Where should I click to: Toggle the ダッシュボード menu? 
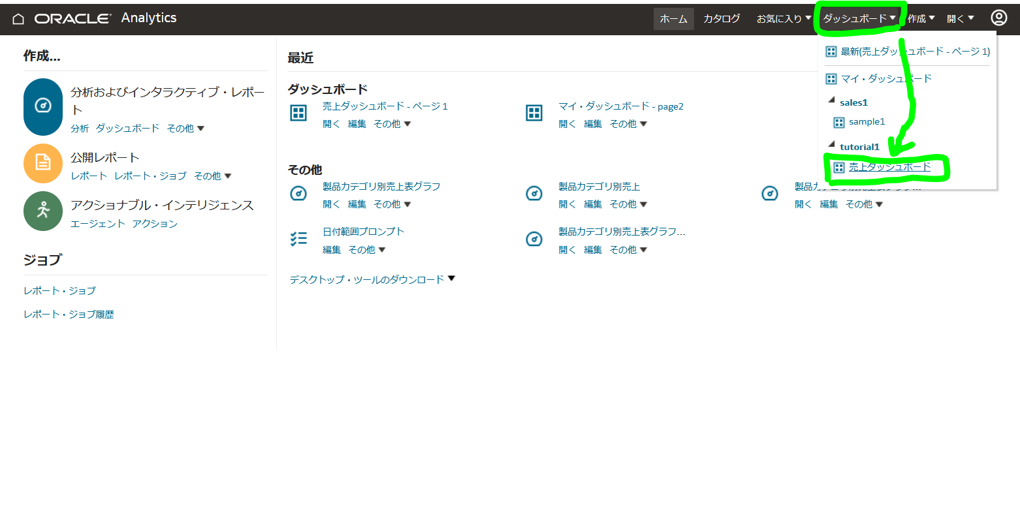click(859, 18)
